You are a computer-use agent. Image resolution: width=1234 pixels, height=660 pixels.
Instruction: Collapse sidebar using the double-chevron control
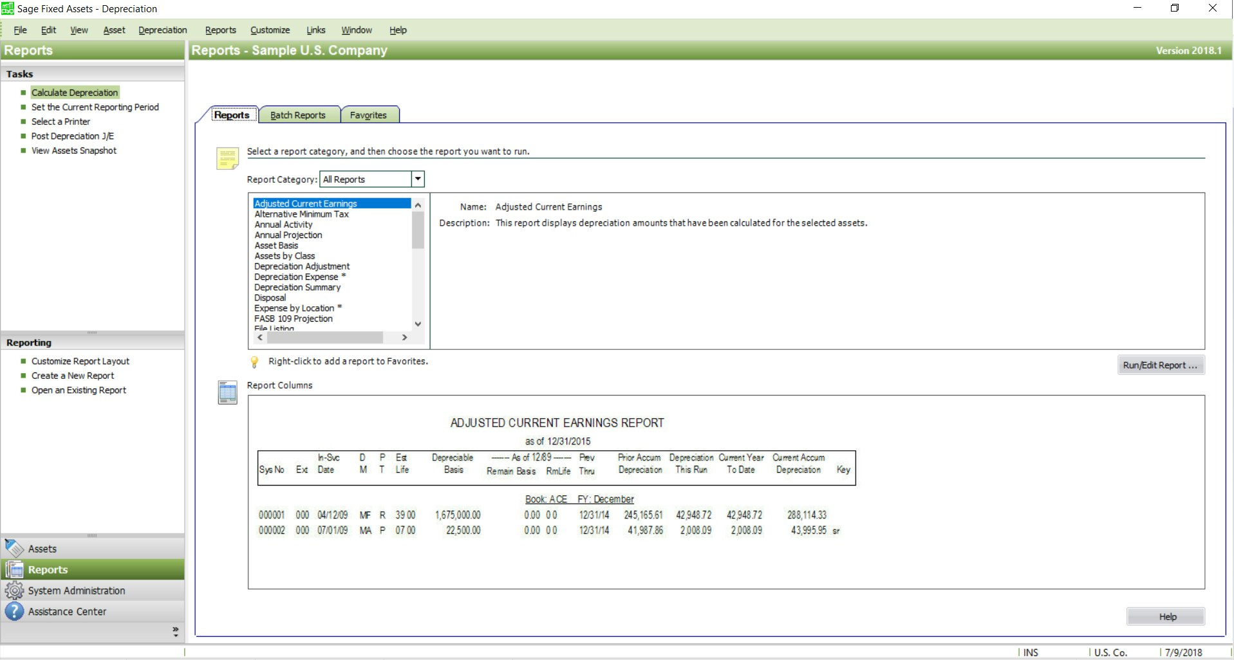click(x=174, y=630)
